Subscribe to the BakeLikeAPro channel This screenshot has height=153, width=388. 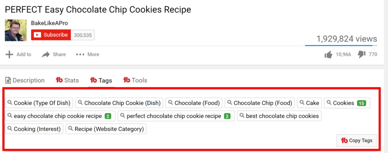[51, 35]
